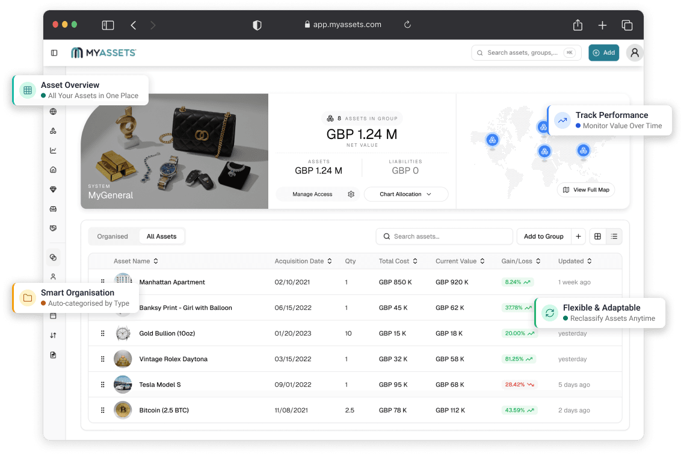Click the GBP 112 K current value
Image resolution: width=684 pixels, height=455 pixels.
(x=450, y=410)
